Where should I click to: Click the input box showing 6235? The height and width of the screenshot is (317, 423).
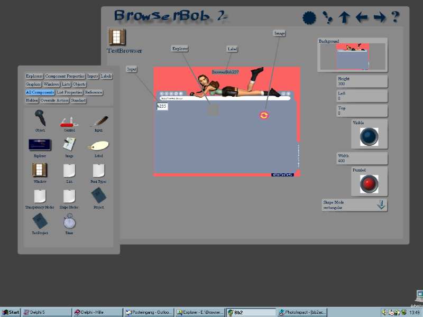click(x=162, y=106)
